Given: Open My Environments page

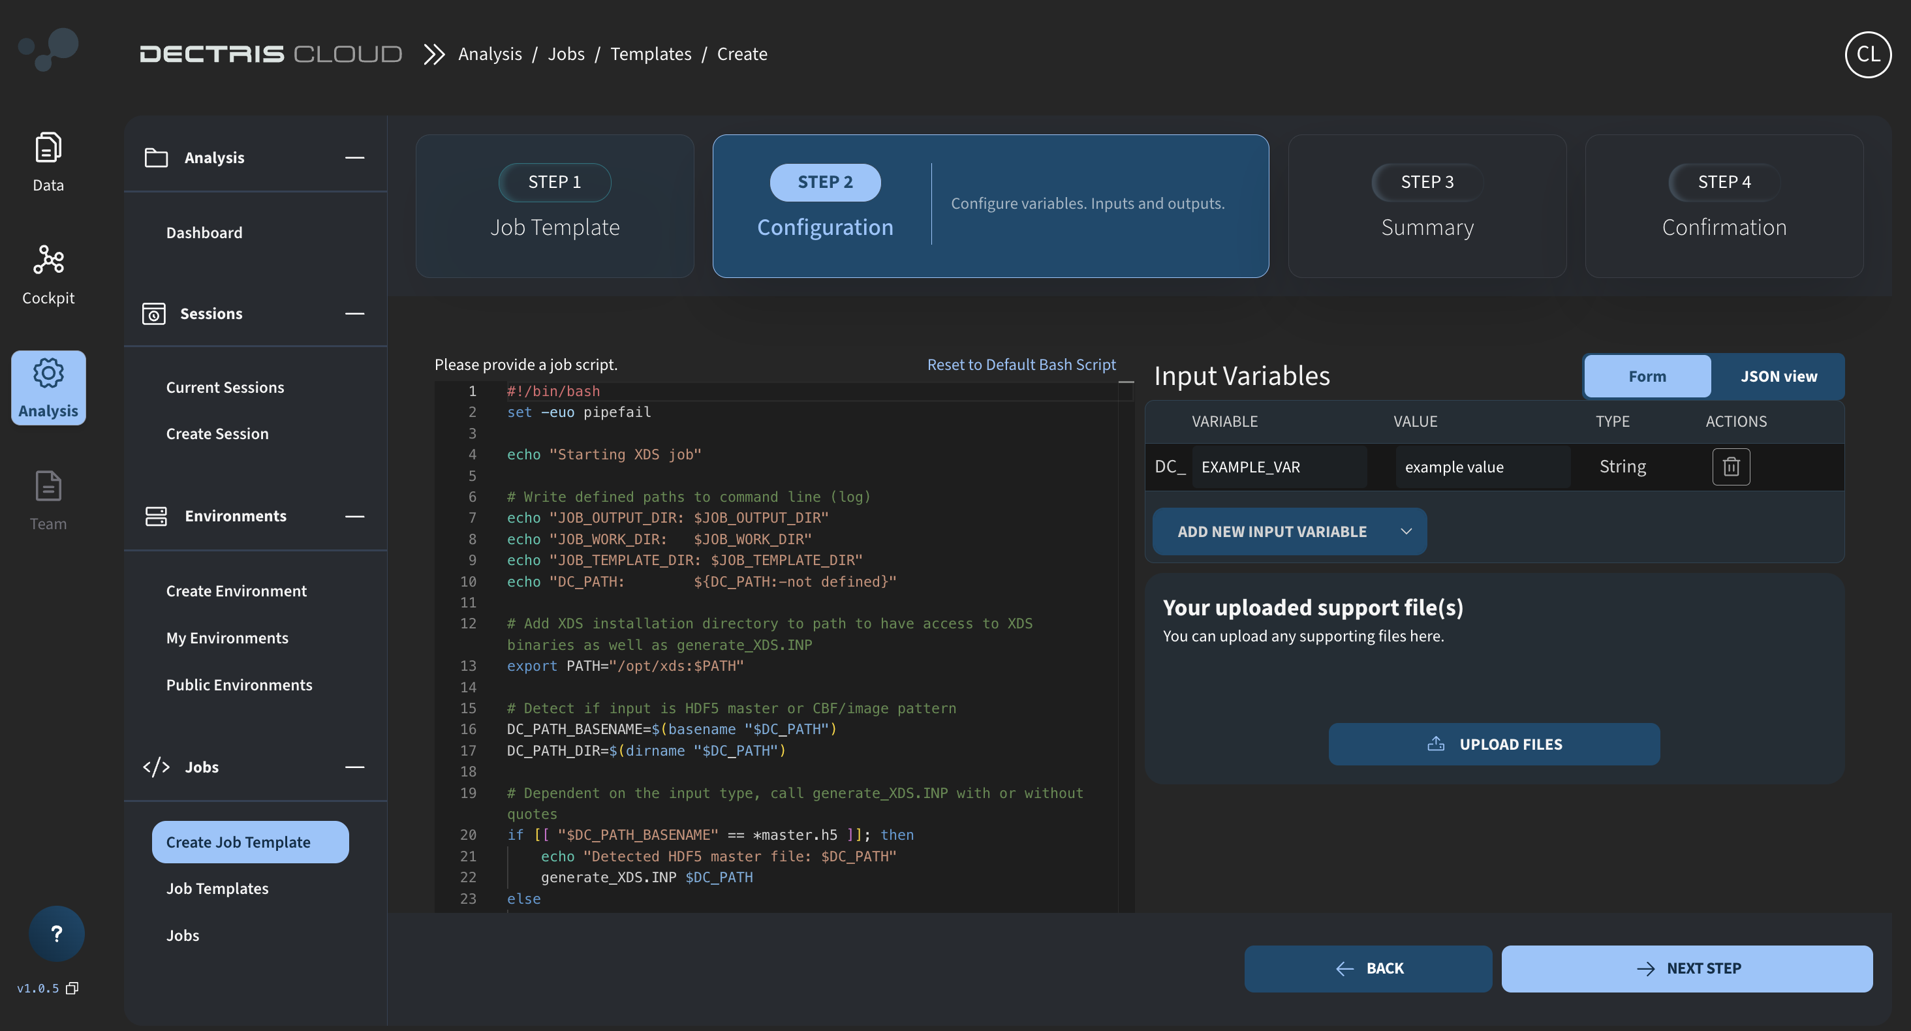Looking at the screenshot, I should tap(227, 638).
